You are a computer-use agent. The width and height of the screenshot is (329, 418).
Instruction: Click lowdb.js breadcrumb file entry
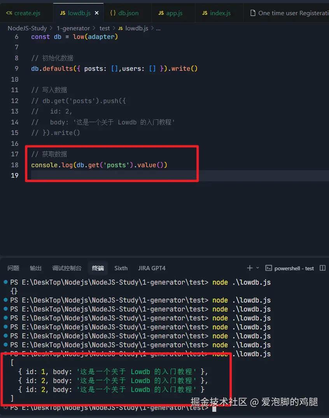[x=136, y=28]
